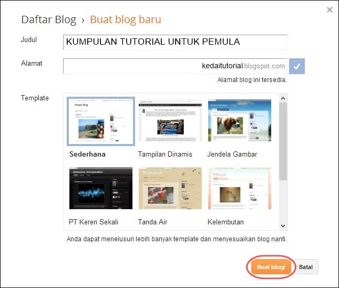The width and height of the screenshot is (339, 288).
Task: Click the Buat blog! button
Action: tap(271, 267)
